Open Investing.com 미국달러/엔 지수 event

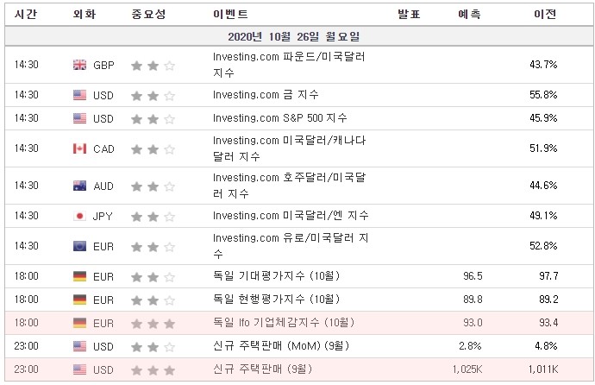291,216
